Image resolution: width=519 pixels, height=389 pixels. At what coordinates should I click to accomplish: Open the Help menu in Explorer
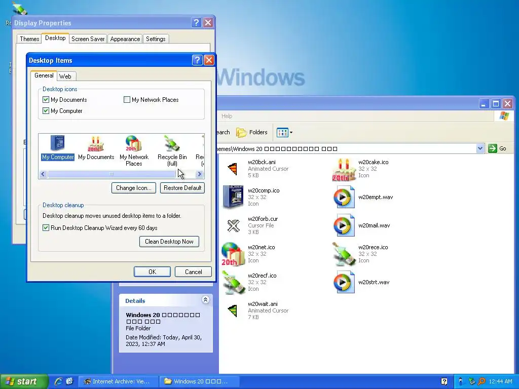point(227,116)
